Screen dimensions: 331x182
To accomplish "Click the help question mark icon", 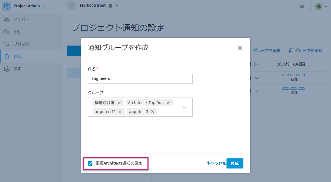I will [x=302, y=7].
